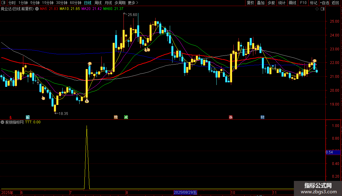Open the 财 event marker

262,117
